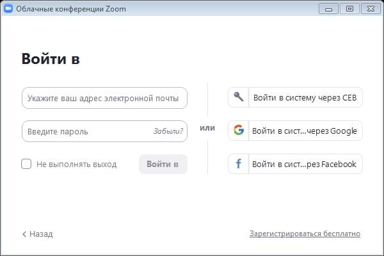
Task: Focus the email address input field
Action: (104, 98)
